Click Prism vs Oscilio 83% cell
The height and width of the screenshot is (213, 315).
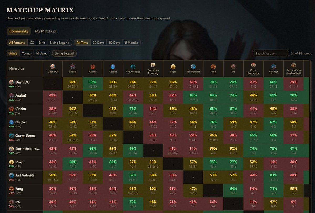(x=113, y=164)
